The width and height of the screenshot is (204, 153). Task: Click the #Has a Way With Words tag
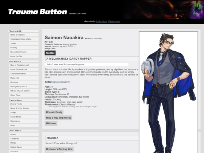tap(58, 118)
